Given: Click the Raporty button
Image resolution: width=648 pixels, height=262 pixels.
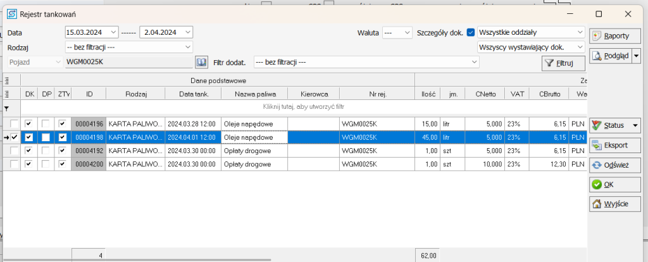Looking at the screenshot, I should coord(614,36).
